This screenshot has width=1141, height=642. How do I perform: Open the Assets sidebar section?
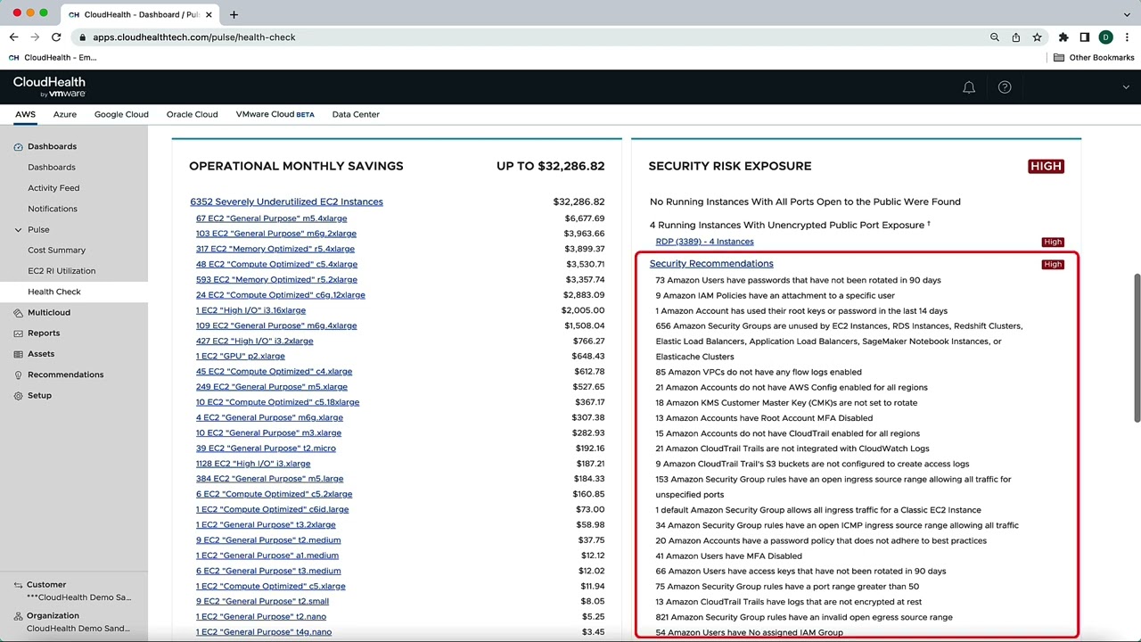(40, 354)
